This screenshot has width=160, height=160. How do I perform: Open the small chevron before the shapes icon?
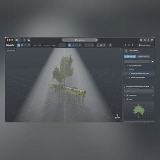98,45
